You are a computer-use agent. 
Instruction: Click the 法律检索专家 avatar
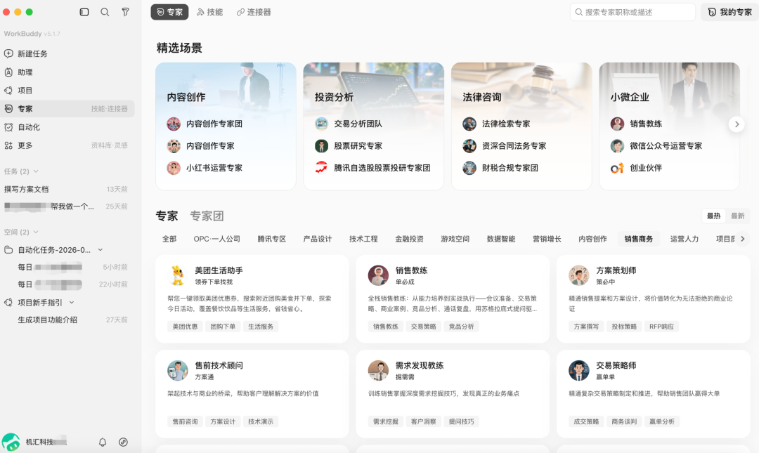pos(469,124)
